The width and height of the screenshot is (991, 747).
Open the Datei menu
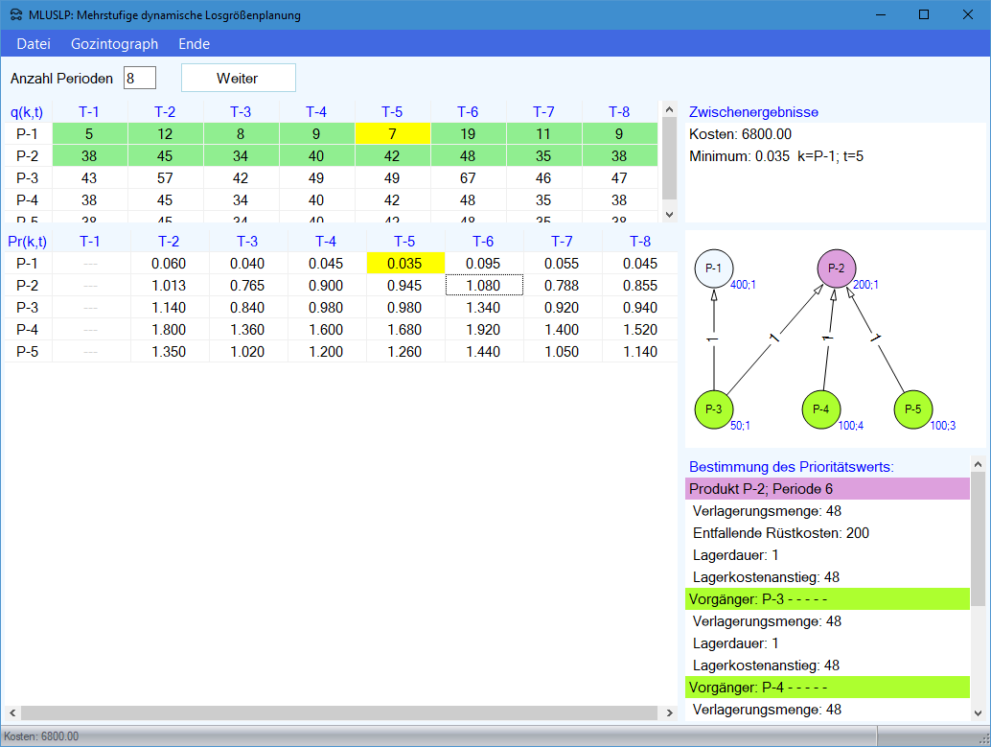point(34,44)
